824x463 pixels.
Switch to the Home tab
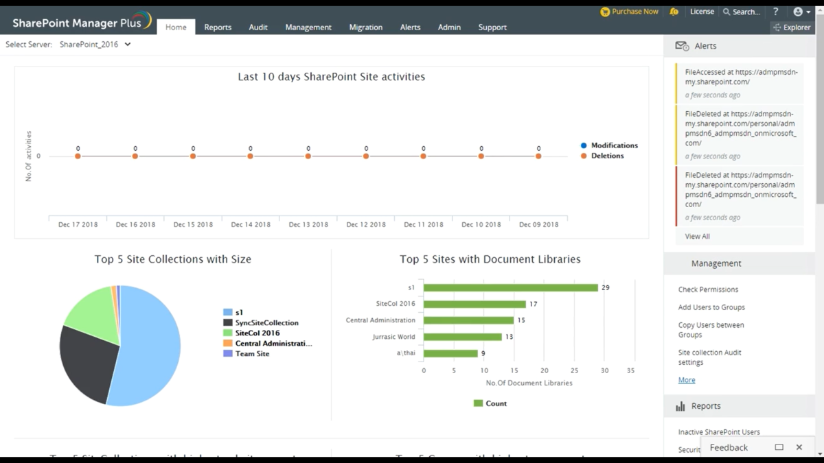[176, 27]
